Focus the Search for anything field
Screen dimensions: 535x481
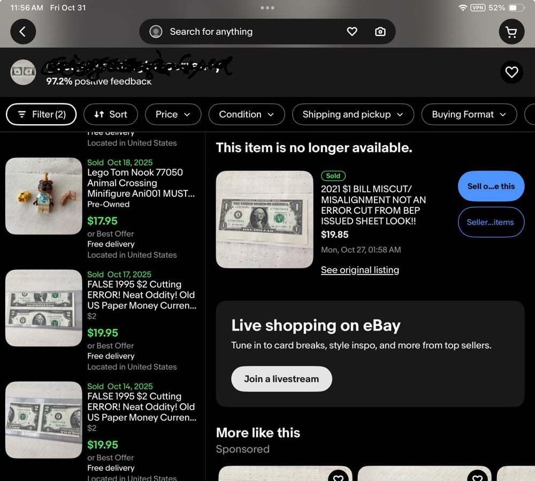point(267,32)
